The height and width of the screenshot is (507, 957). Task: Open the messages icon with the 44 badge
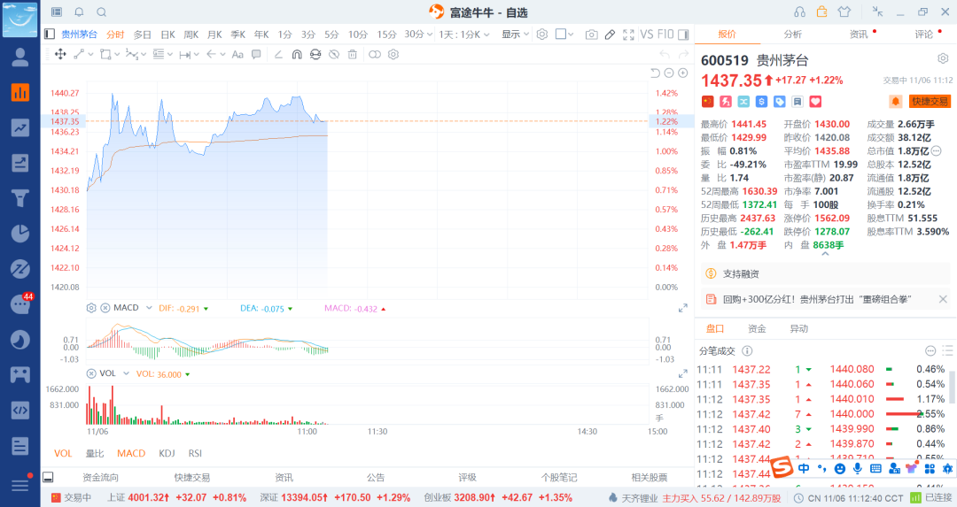20,303
